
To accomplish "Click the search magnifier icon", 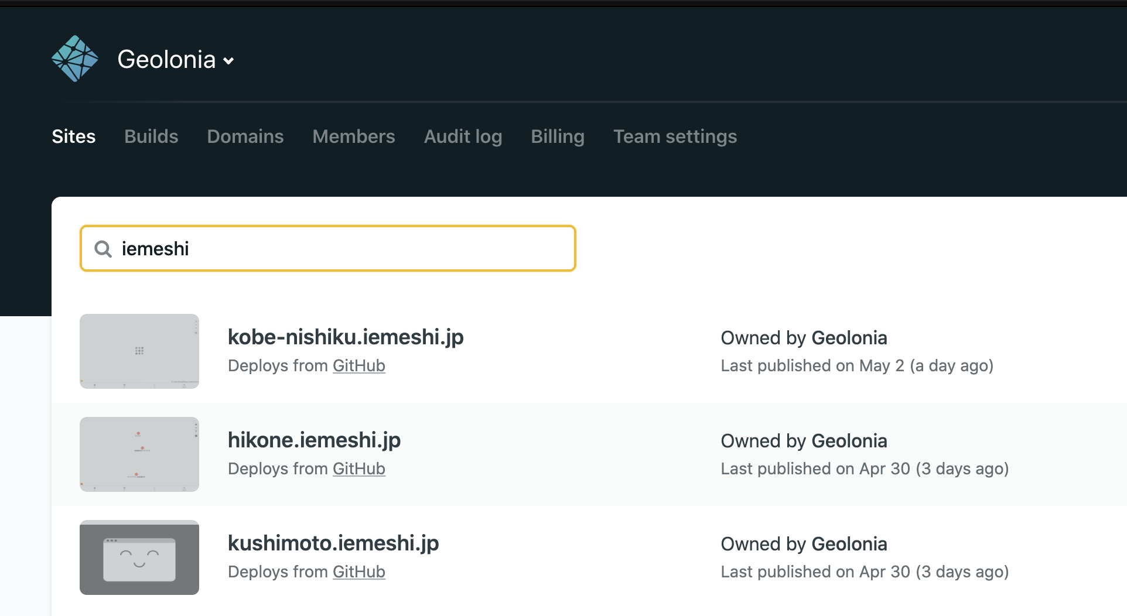I will click(x=103, y=249).
